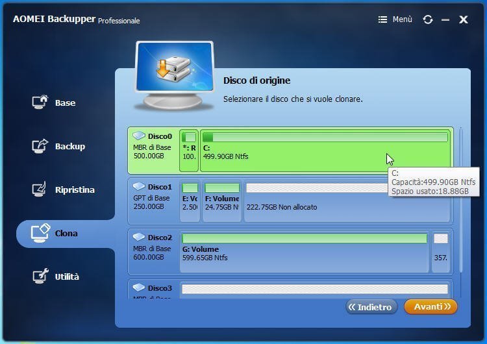
Task: Click the refresh icon in title bar
Action: (x=428, y=19)
